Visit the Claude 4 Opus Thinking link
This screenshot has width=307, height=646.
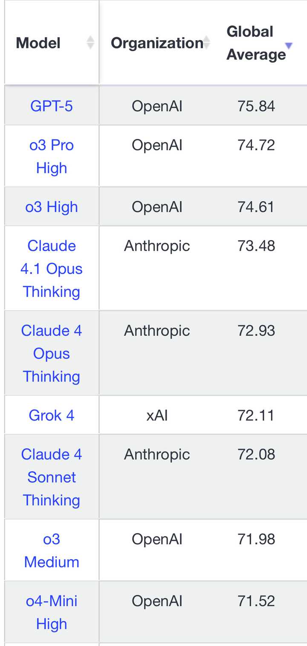tap(52, 353)
